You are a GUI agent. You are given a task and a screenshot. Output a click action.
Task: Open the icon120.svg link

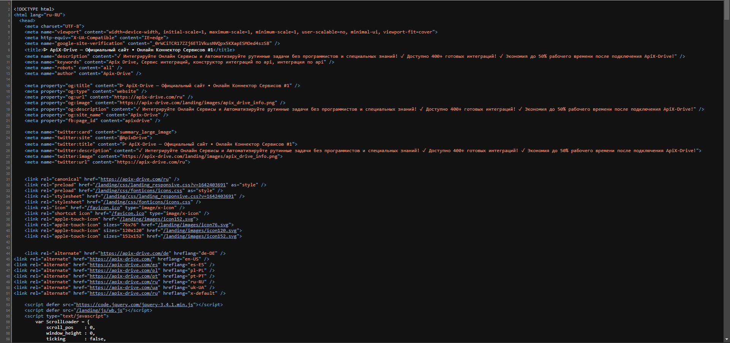(200, 230)
